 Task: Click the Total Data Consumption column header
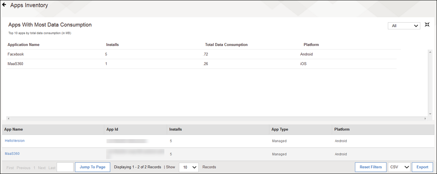[x=226, y=45]
